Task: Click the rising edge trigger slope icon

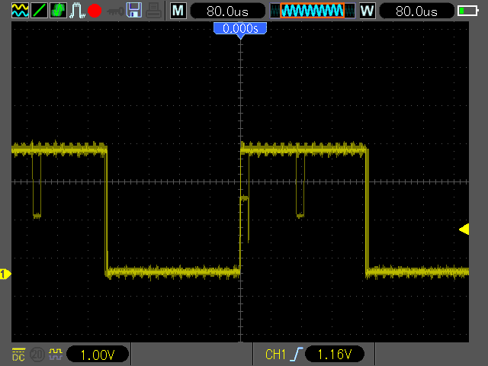Action: pos(297,354)
